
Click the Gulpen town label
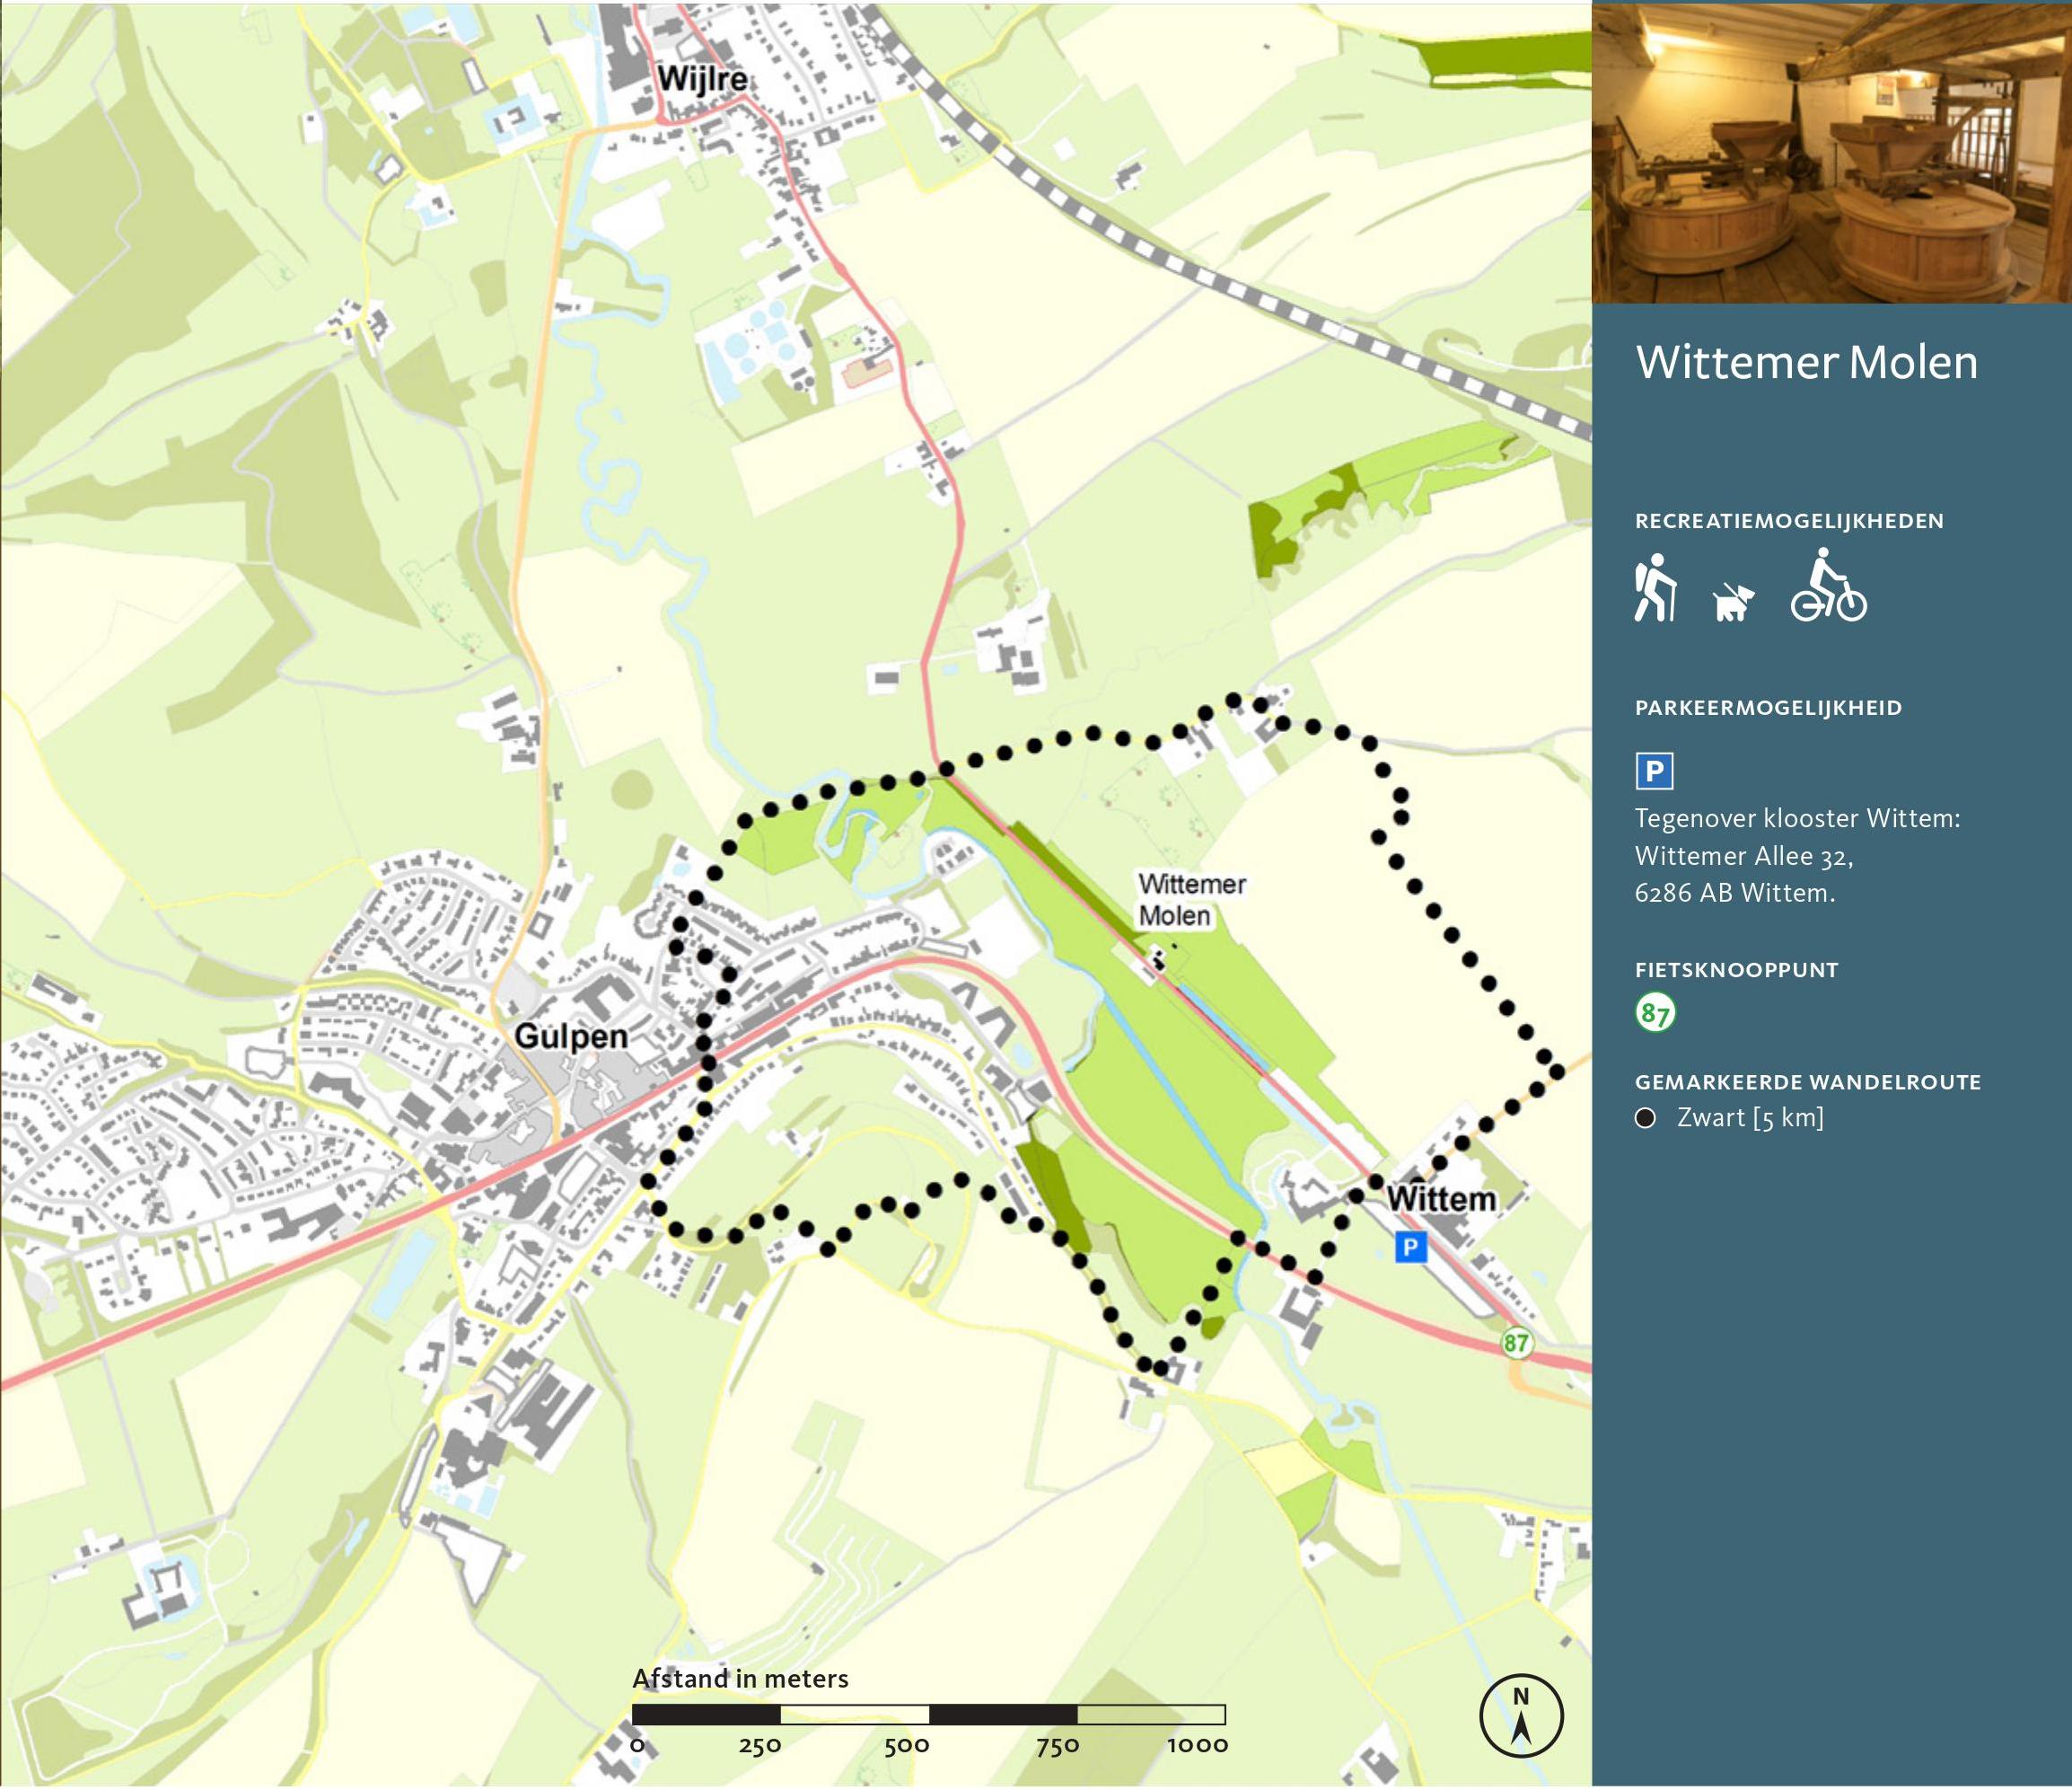[570, 1036]
